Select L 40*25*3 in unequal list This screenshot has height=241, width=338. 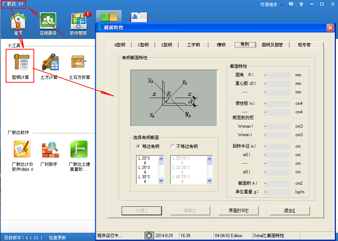(x=181, y=177)
